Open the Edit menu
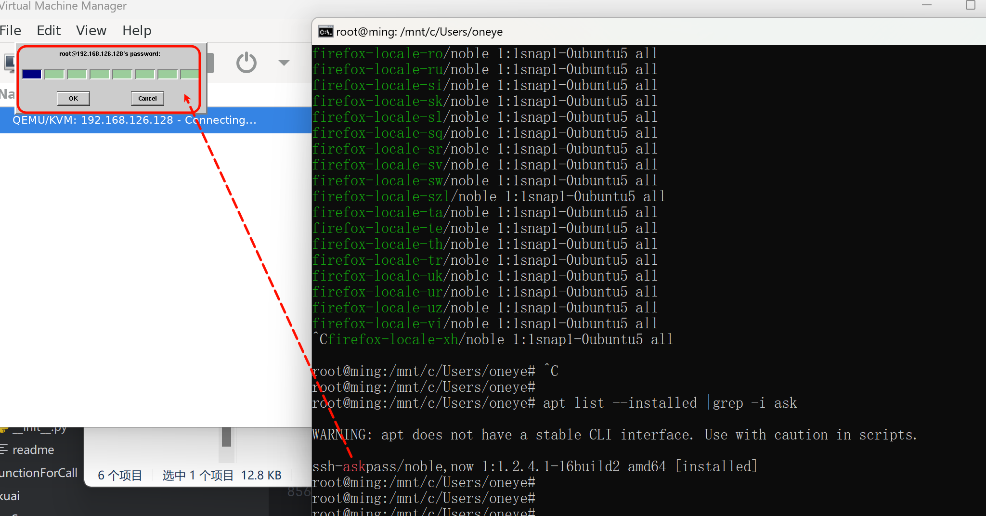The image size is (986, 516). point(49,31)
